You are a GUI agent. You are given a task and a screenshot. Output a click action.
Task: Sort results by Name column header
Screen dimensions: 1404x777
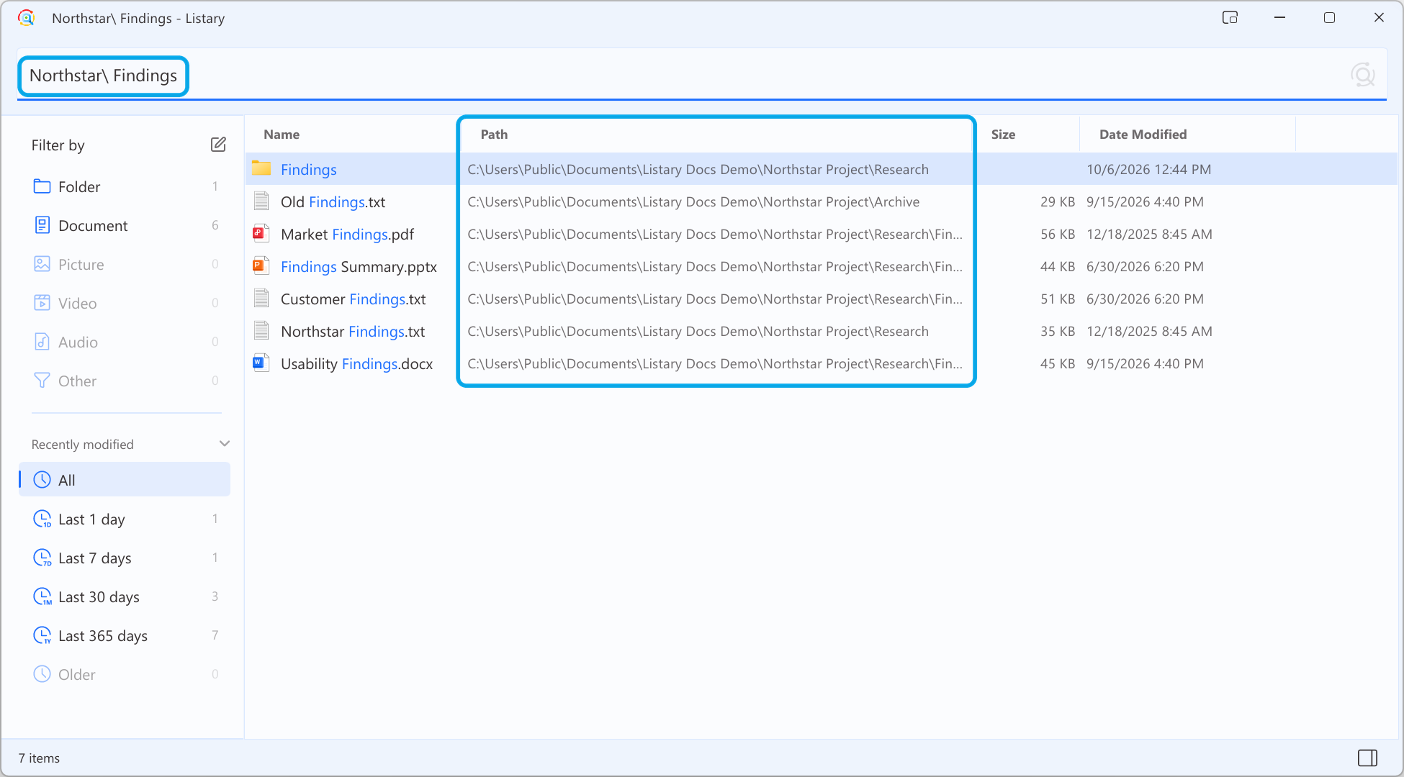tap(282, 135)
